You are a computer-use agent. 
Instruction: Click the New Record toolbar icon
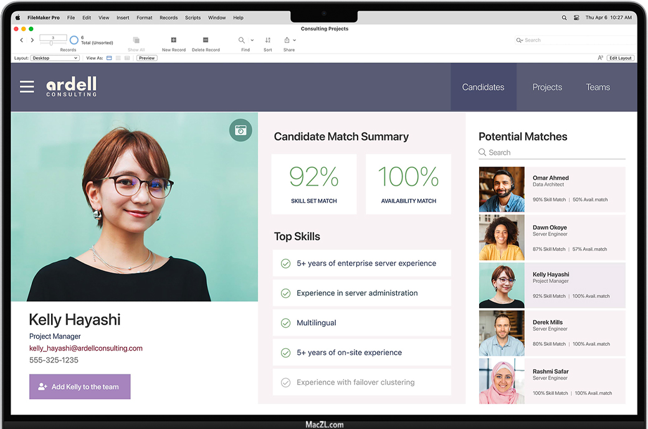click(174, 40)
